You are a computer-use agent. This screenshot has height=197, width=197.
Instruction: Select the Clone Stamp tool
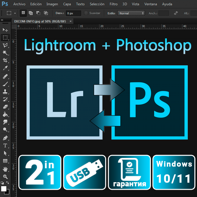tap(5, 92)
